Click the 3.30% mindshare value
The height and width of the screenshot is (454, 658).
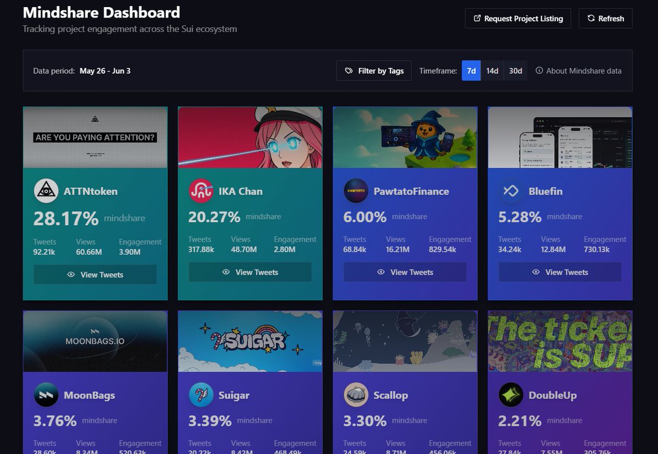point(365,421)
